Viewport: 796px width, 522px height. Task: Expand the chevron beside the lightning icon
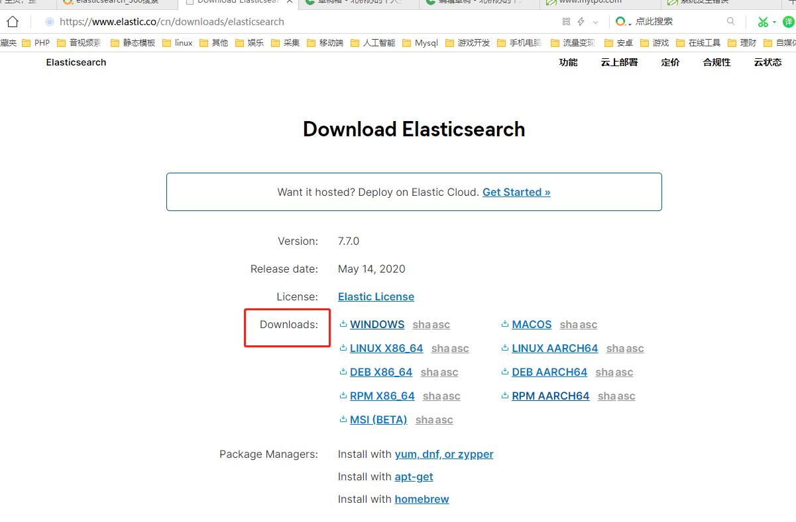pyautogui.click(x=595, y=22)
